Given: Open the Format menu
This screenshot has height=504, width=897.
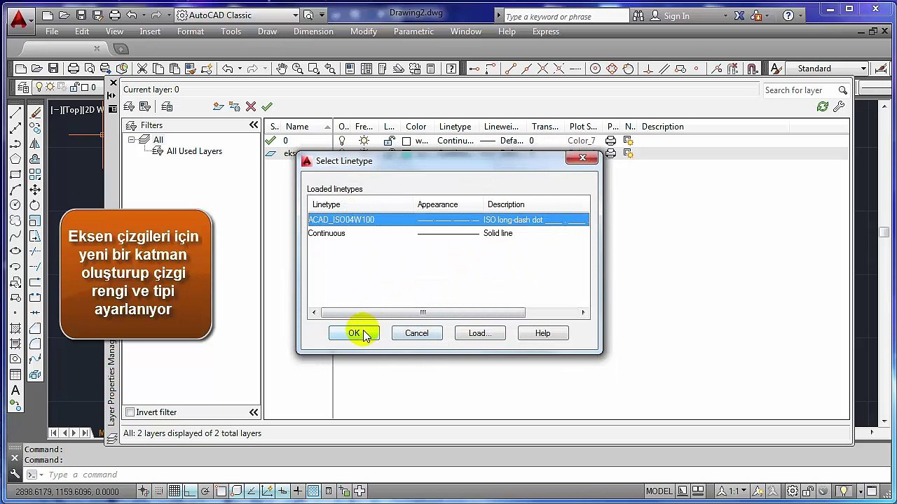Looking at the screenshot, I should (191, 31).
